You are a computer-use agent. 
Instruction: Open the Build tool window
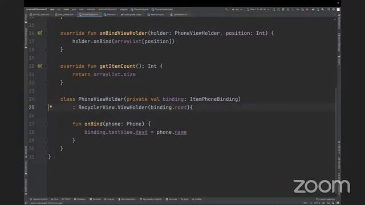[184, 199]
